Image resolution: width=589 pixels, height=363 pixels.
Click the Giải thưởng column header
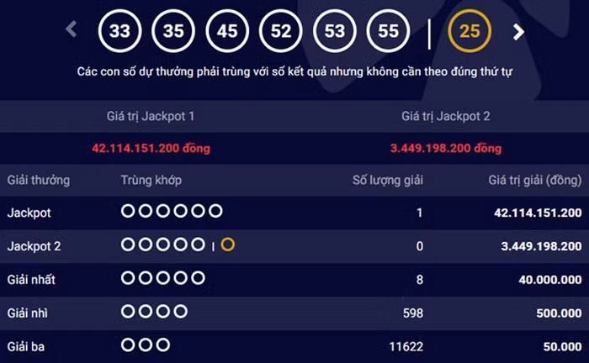[x=39, y=180]
